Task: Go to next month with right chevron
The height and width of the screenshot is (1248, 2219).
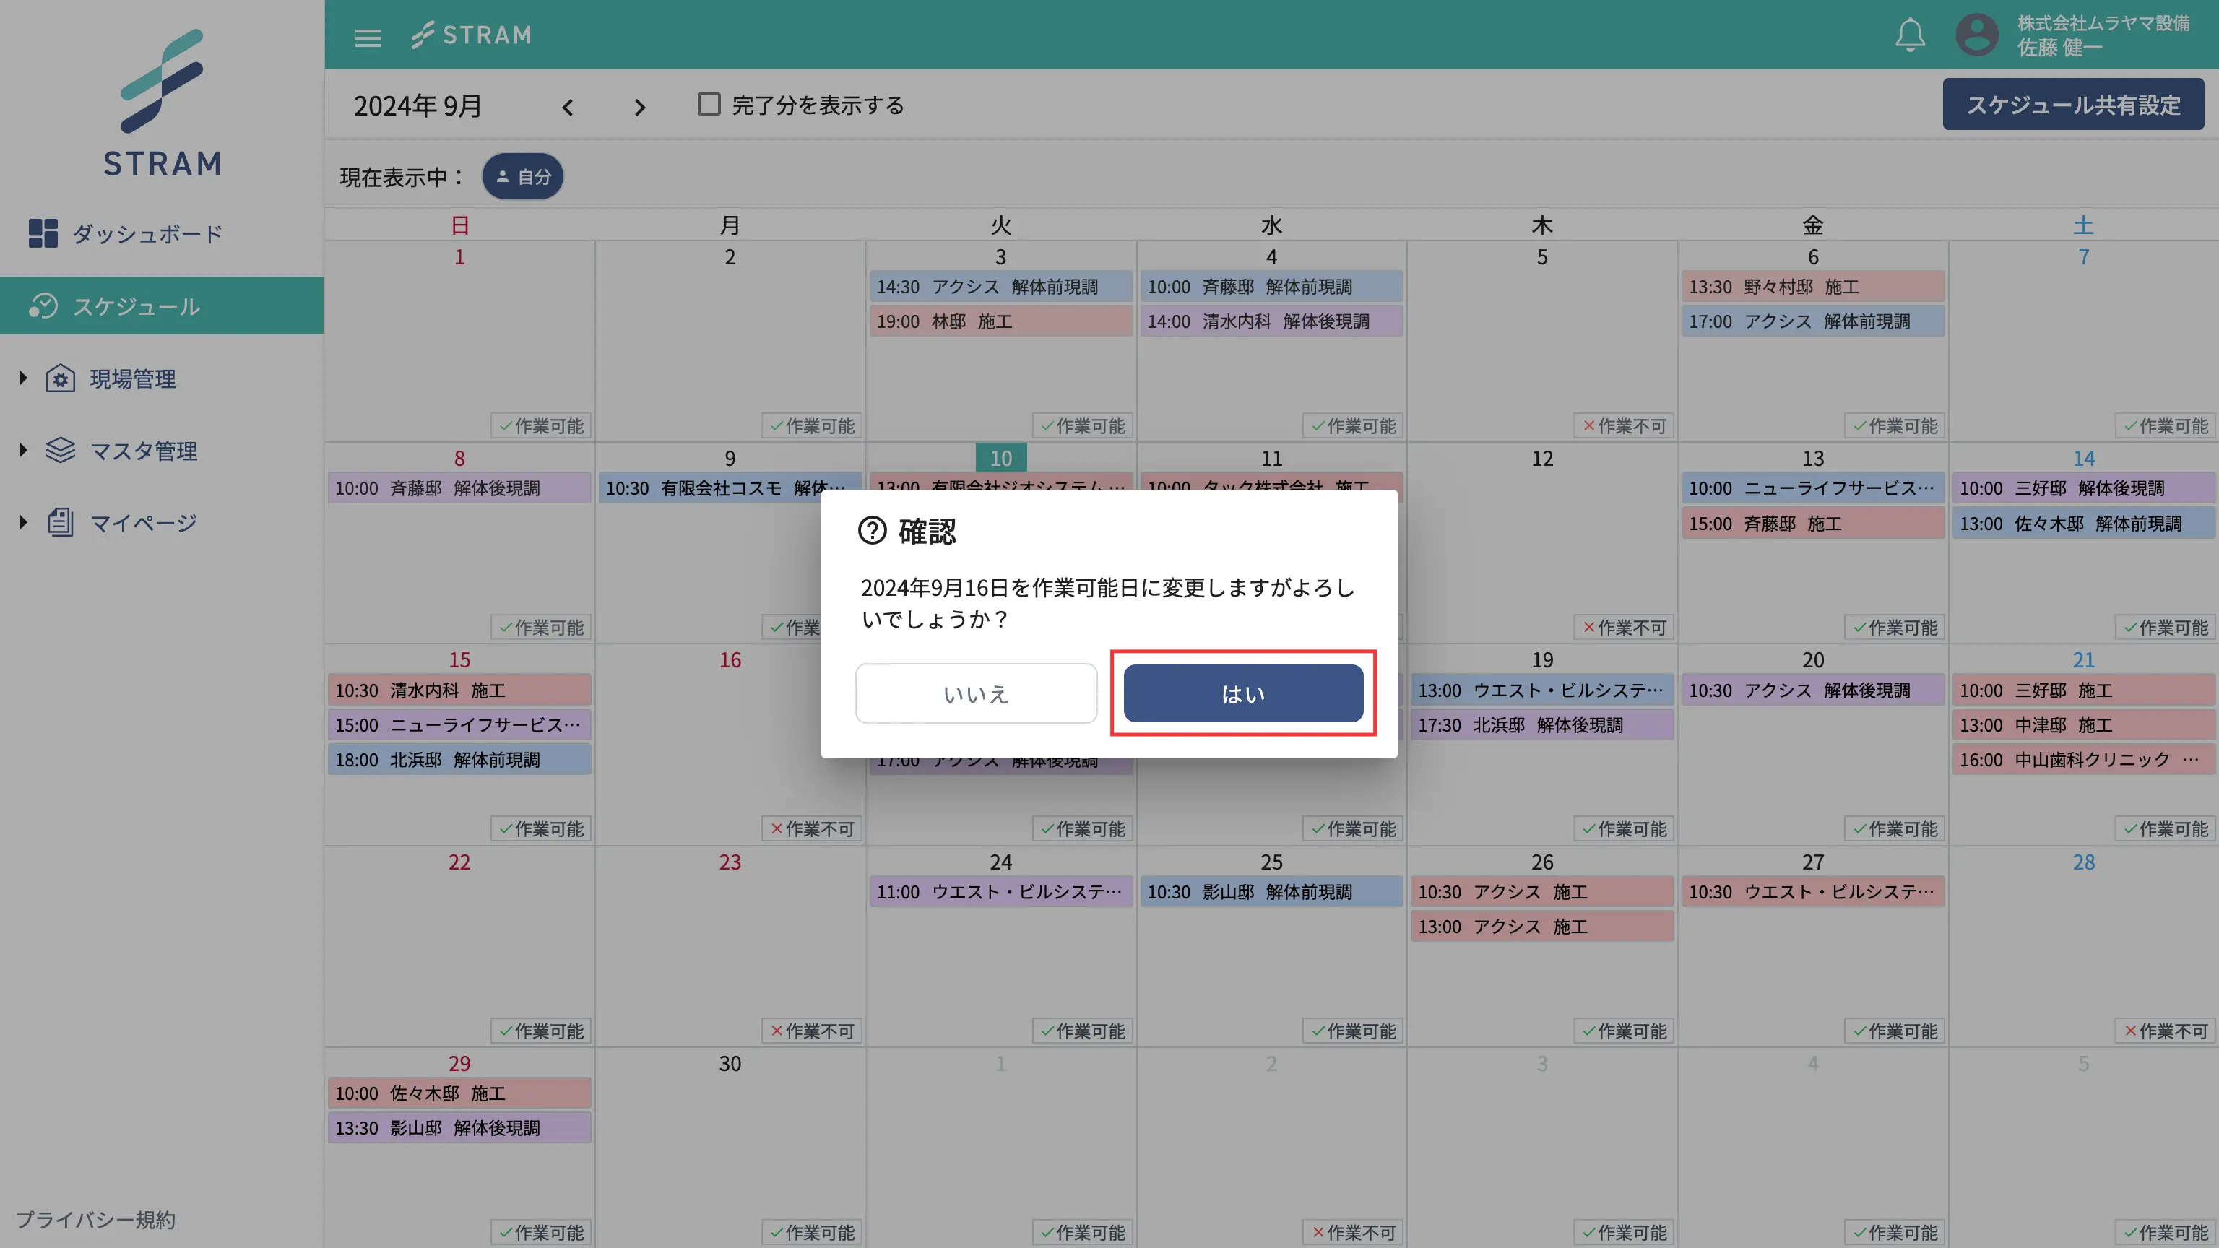Action: (x=639, y=107)
